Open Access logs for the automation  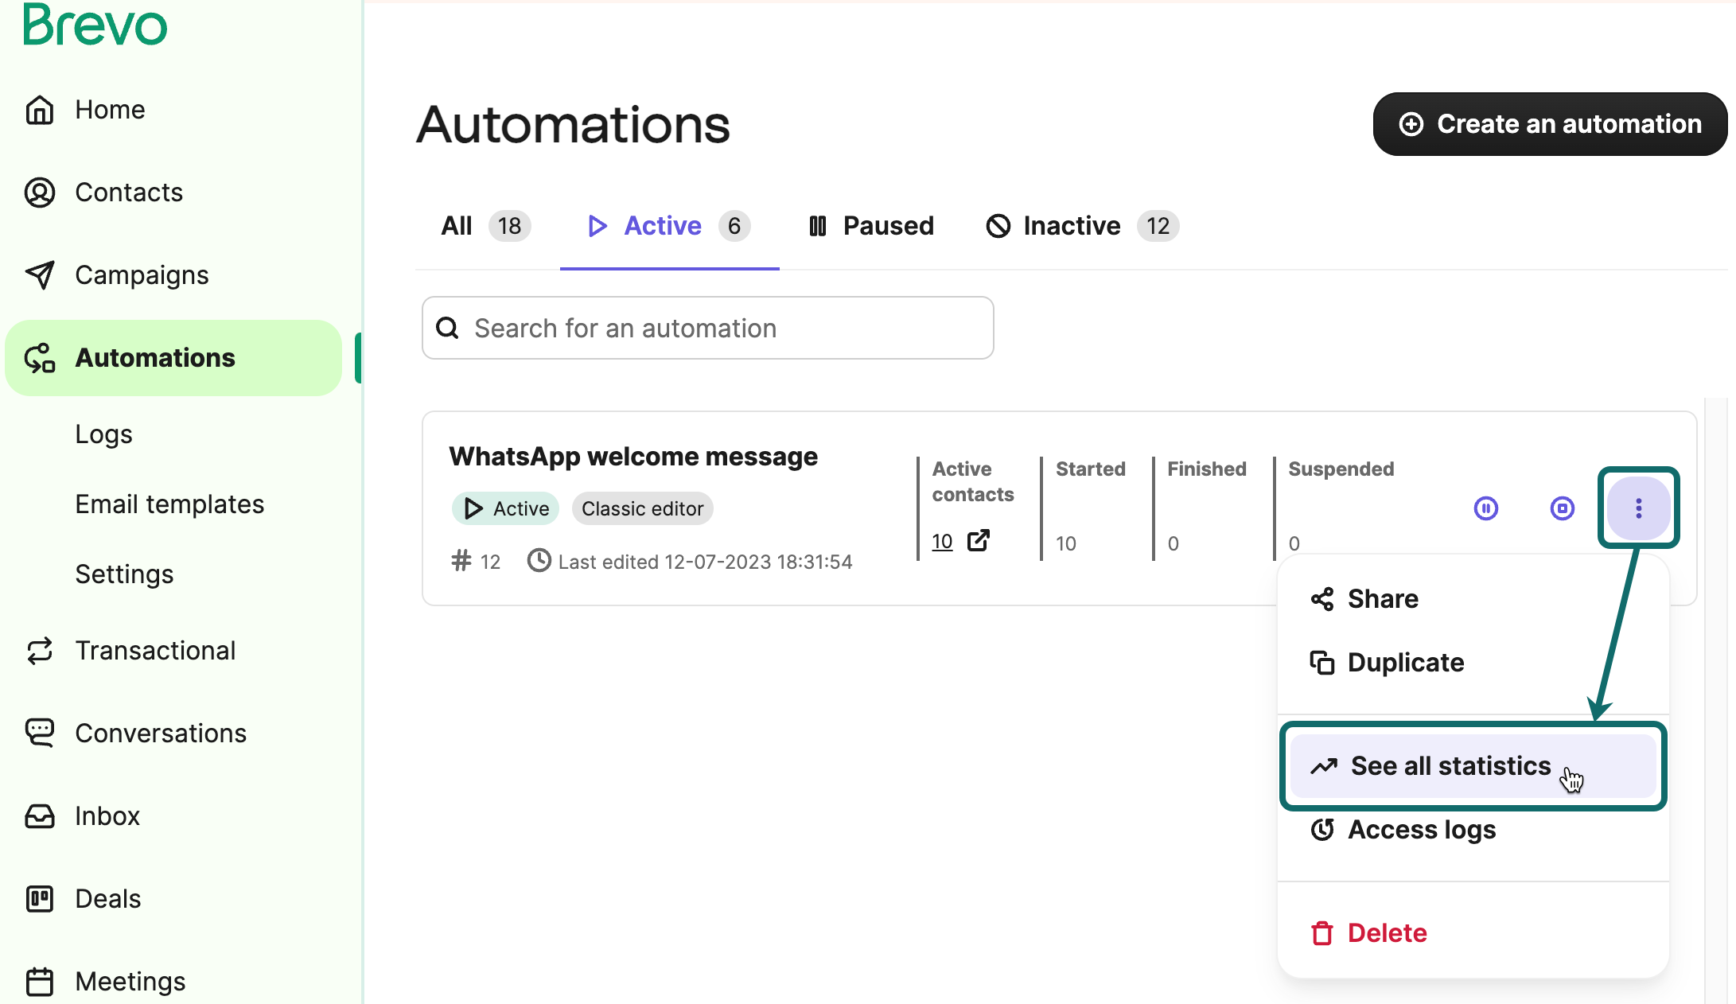pos(1421,829)
